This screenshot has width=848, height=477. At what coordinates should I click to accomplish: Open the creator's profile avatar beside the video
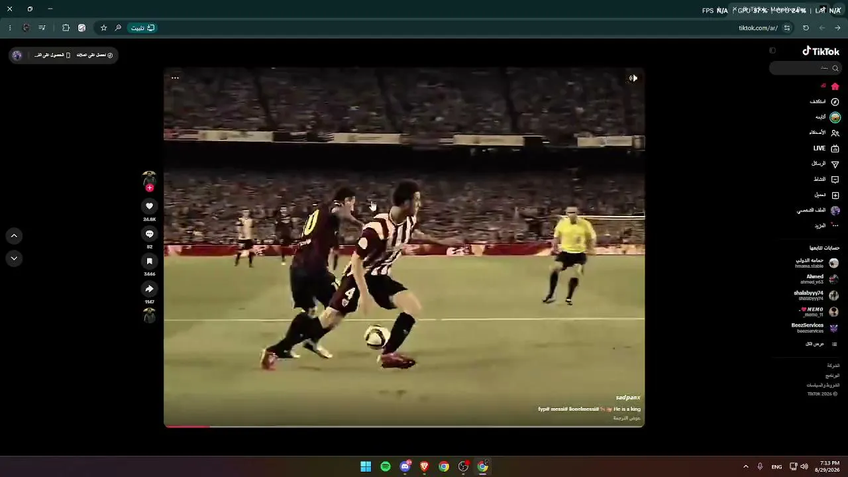pos(149,178)
